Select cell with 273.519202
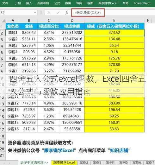The image size is (155, 165). click(72, 33)
